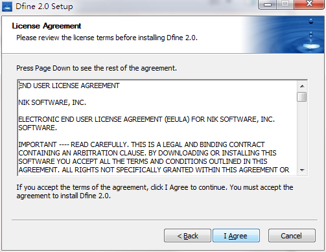This screenshot has width=326, height=252.
Task: Click the Please review the license terms subtitle
Action: click(107, 38)
